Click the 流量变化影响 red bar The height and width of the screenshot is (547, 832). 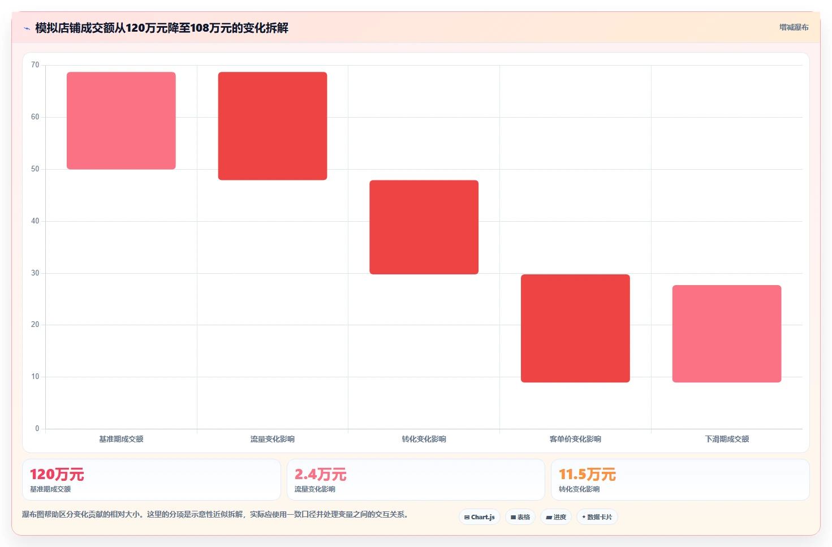pyautogui.click(x=273, y=126)
